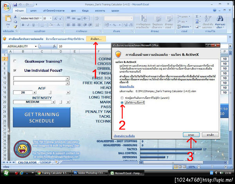Screen dimensions: 235x184
Task: Click the Shrink Font icon
Action: pos(60,18)
